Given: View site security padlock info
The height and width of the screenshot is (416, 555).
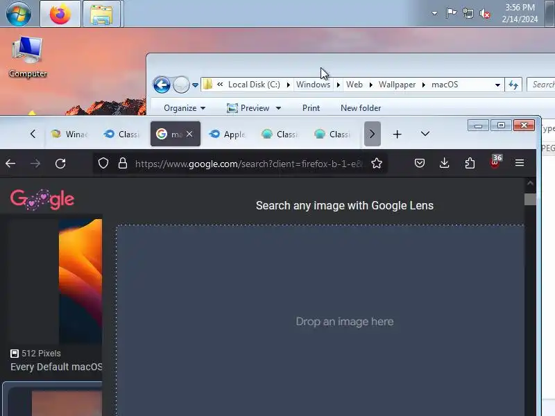Looking at the screenshot, I should [123, 164].
